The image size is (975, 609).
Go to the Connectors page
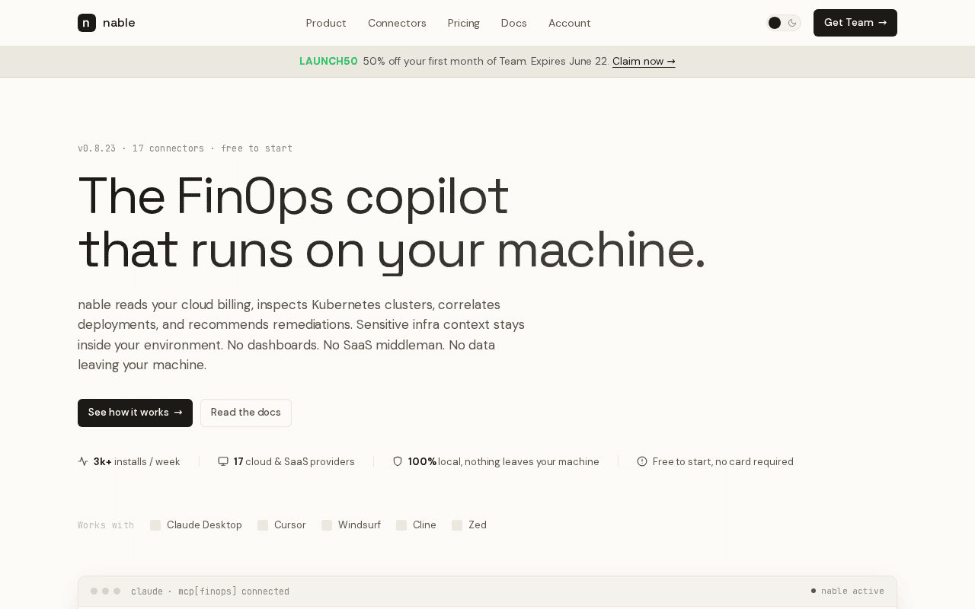click(x=397, y=23)
